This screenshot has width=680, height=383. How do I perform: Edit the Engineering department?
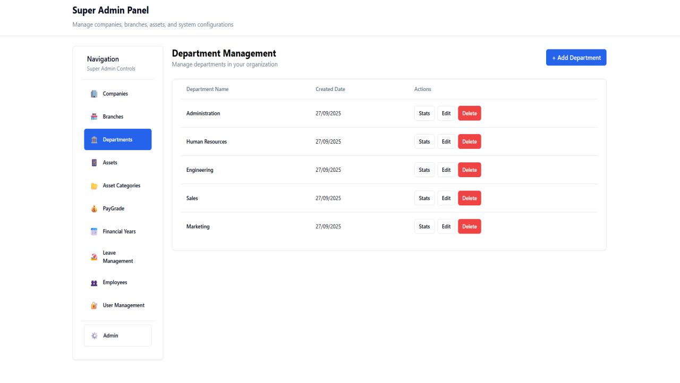(446, 170)
